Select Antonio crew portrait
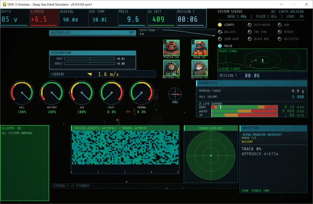The height and width of the screenshot is (204, 313). (x=200, y=68)
